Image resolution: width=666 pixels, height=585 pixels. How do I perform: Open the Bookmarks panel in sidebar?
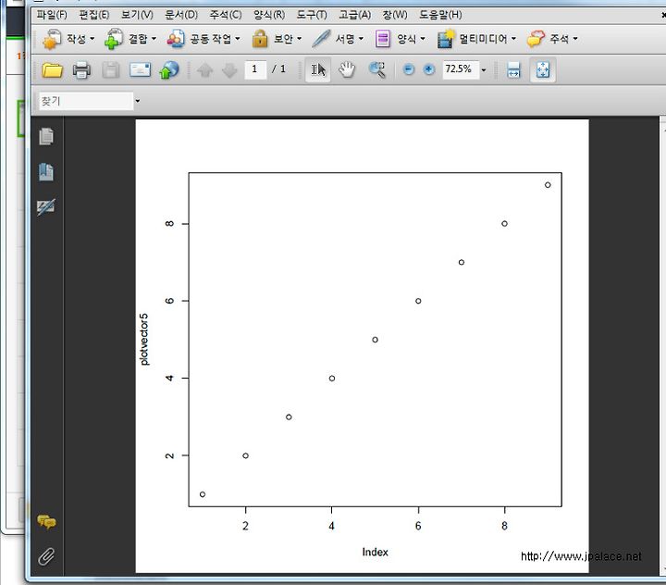[x=46, y=172]
